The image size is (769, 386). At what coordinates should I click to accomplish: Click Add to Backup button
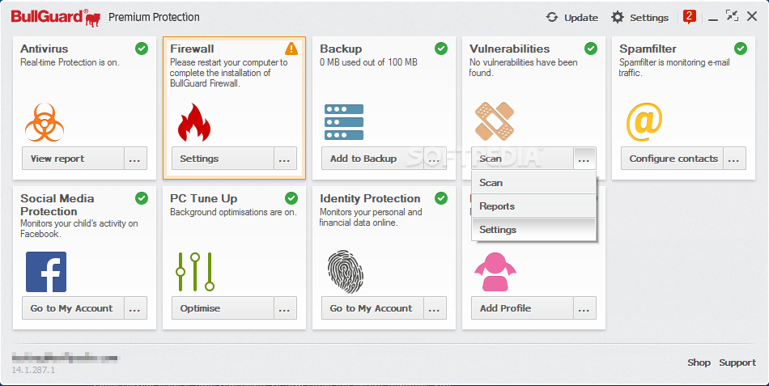(372, 159)
